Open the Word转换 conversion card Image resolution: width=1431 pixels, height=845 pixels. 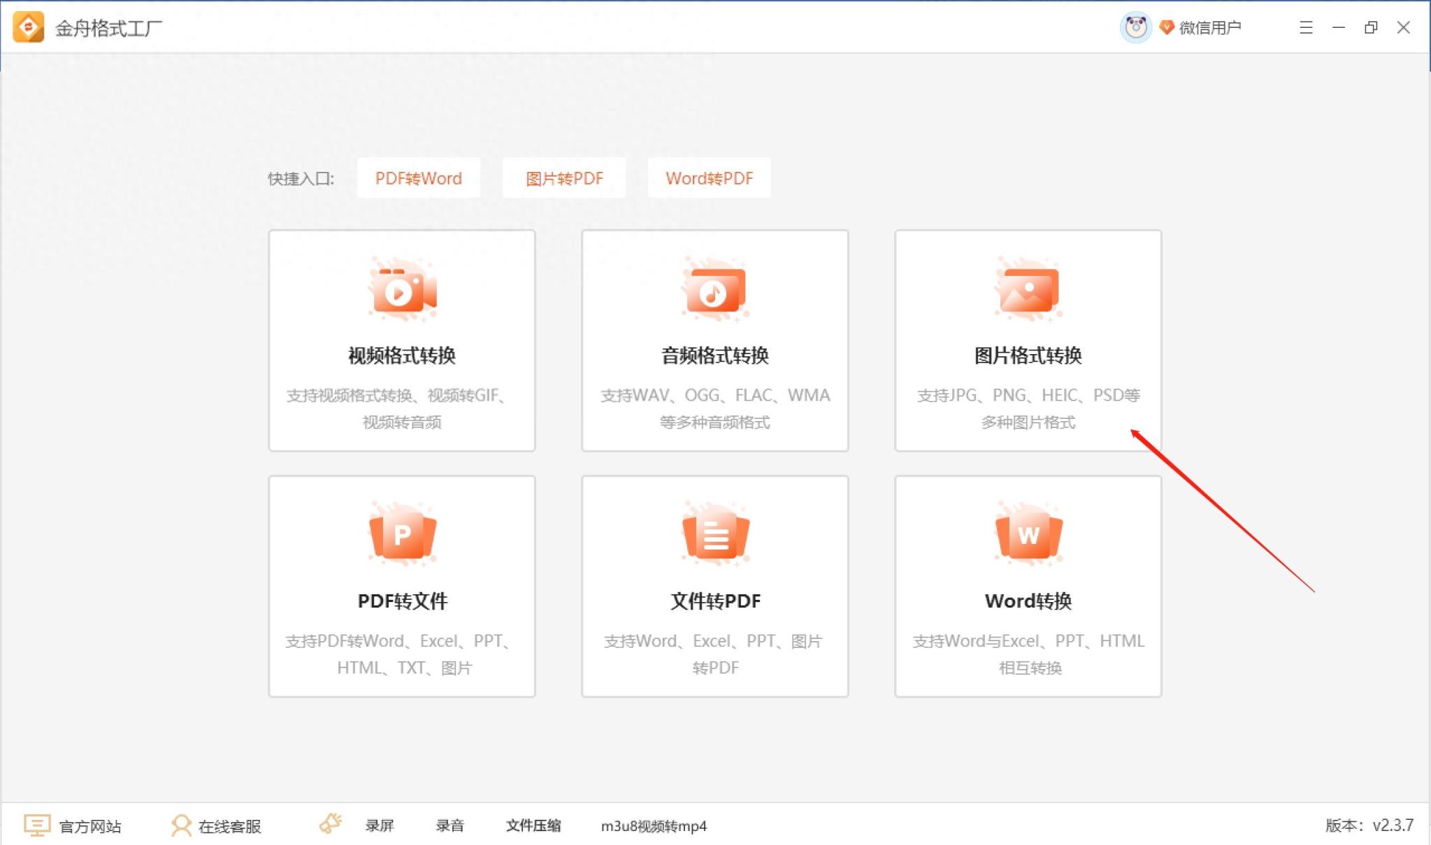point(1026,587)
